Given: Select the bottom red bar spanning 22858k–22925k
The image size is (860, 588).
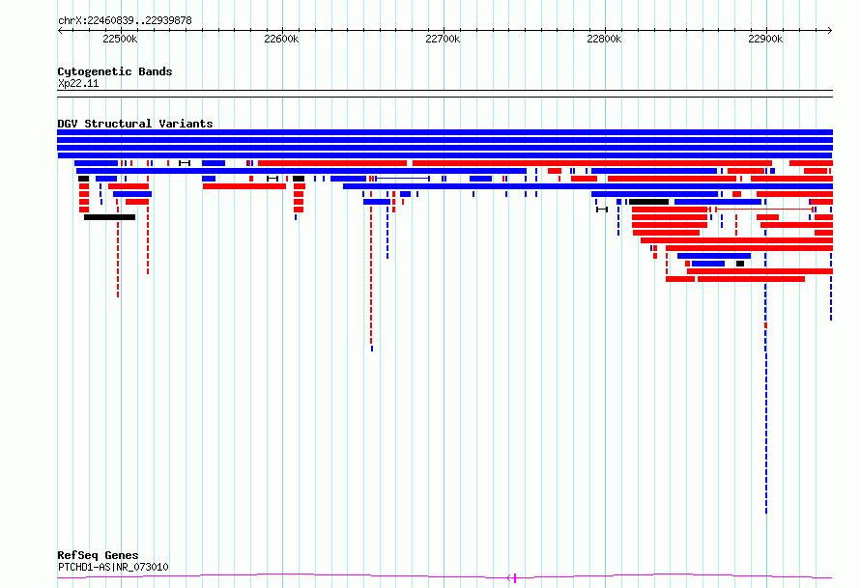Looking at the screenshot, I should pos(751,279).
